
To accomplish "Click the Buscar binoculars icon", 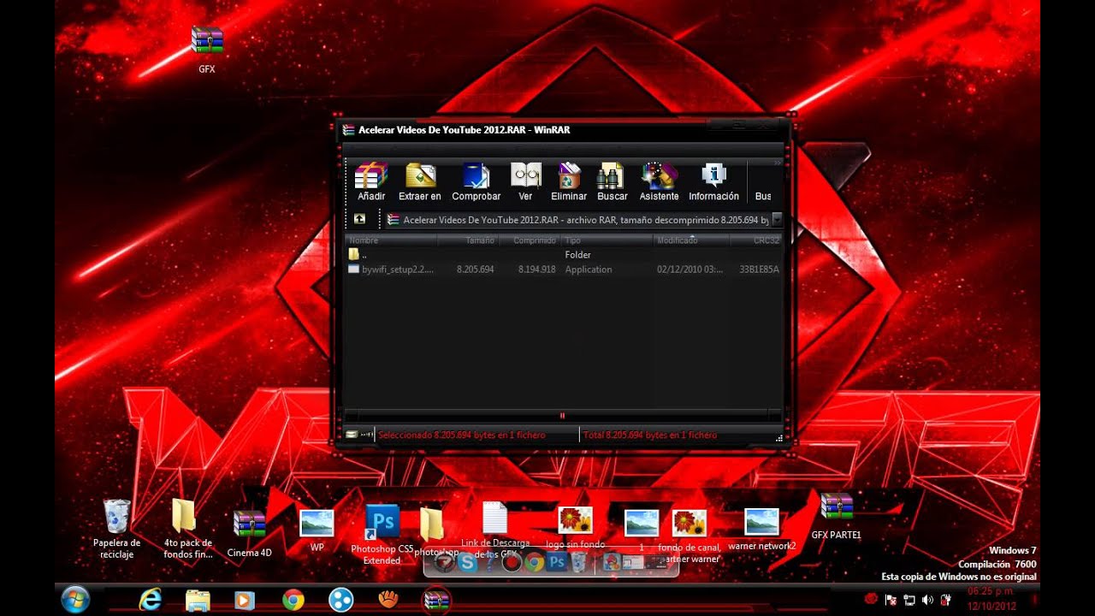I will coord(613,181).
